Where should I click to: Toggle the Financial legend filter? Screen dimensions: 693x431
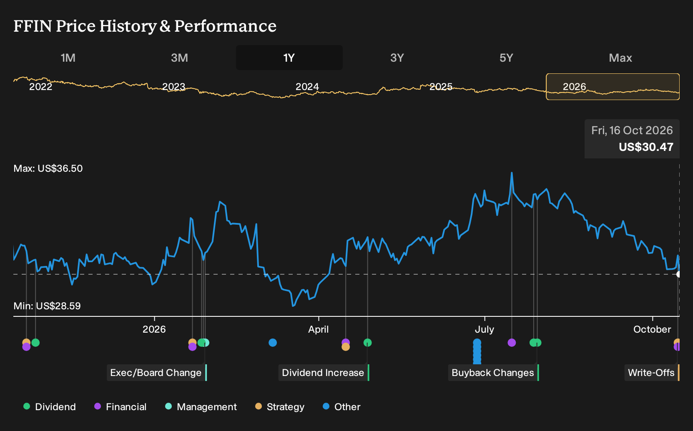(120, 407)
